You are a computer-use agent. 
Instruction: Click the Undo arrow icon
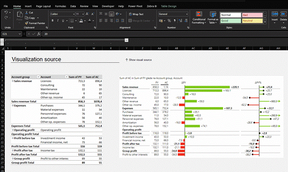click(x=6, y=12)
